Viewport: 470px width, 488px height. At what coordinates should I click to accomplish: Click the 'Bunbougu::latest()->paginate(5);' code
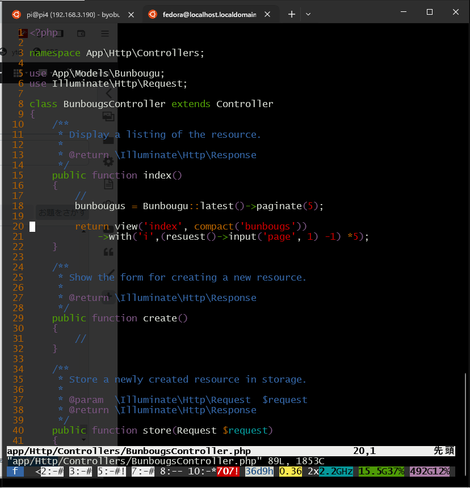tap(233, 206)
